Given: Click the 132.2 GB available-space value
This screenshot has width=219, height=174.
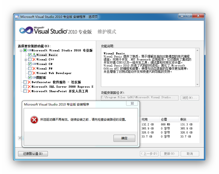Looking at the screenshot, I should (x=148, y=124).
